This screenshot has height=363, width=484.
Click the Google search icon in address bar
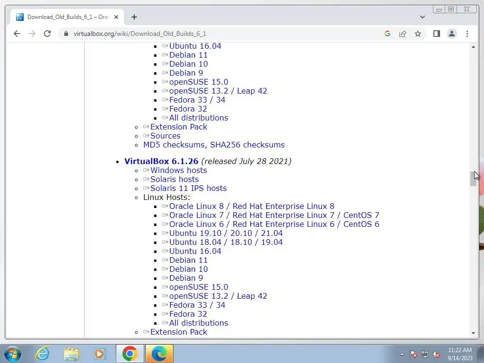click(x=388, y=34)
